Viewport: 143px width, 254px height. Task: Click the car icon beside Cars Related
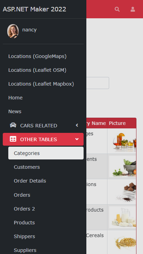(x=13, y=125)
